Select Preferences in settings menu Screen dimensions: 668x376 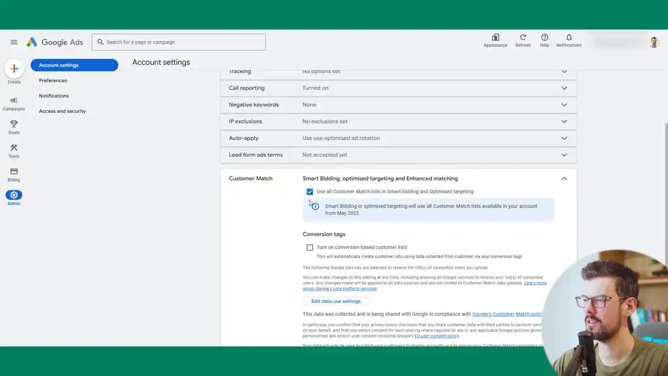click(53, 81)
